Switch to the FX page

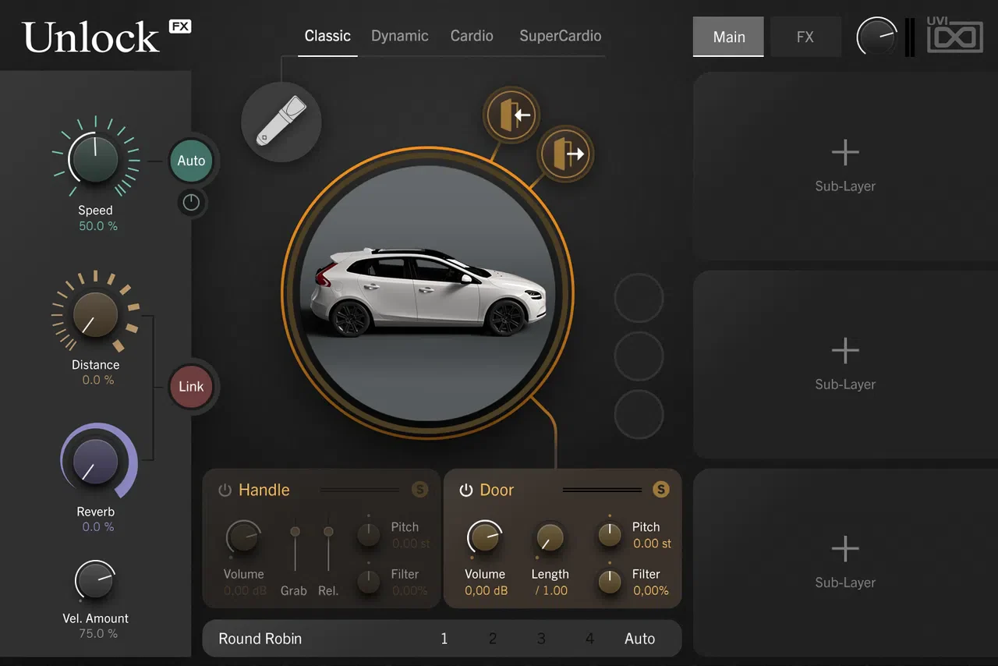[805, 37]
